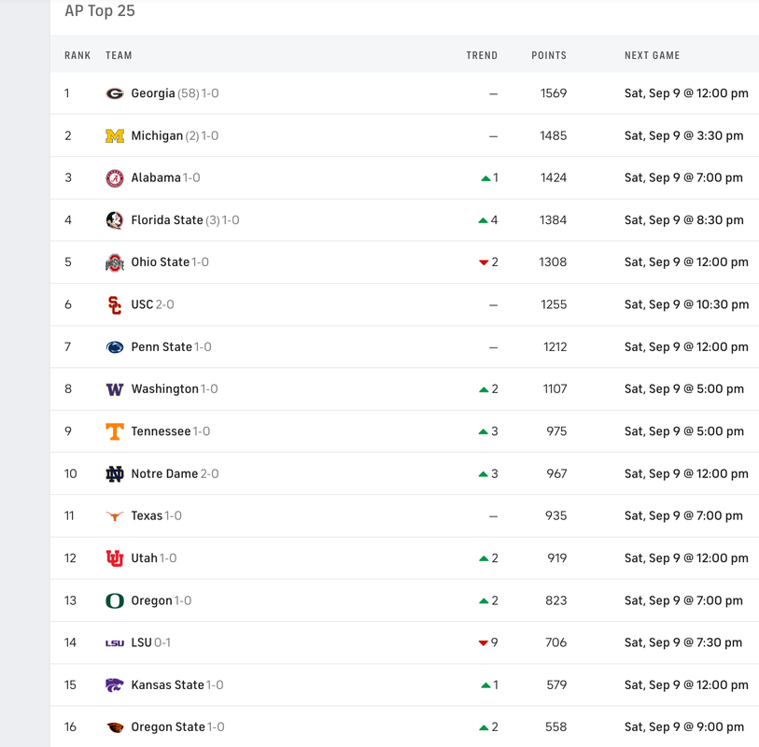Click Alabama's 1424 points value
Image resolution: width=759 pixels, height=747 pixels.
coord(554,178)
